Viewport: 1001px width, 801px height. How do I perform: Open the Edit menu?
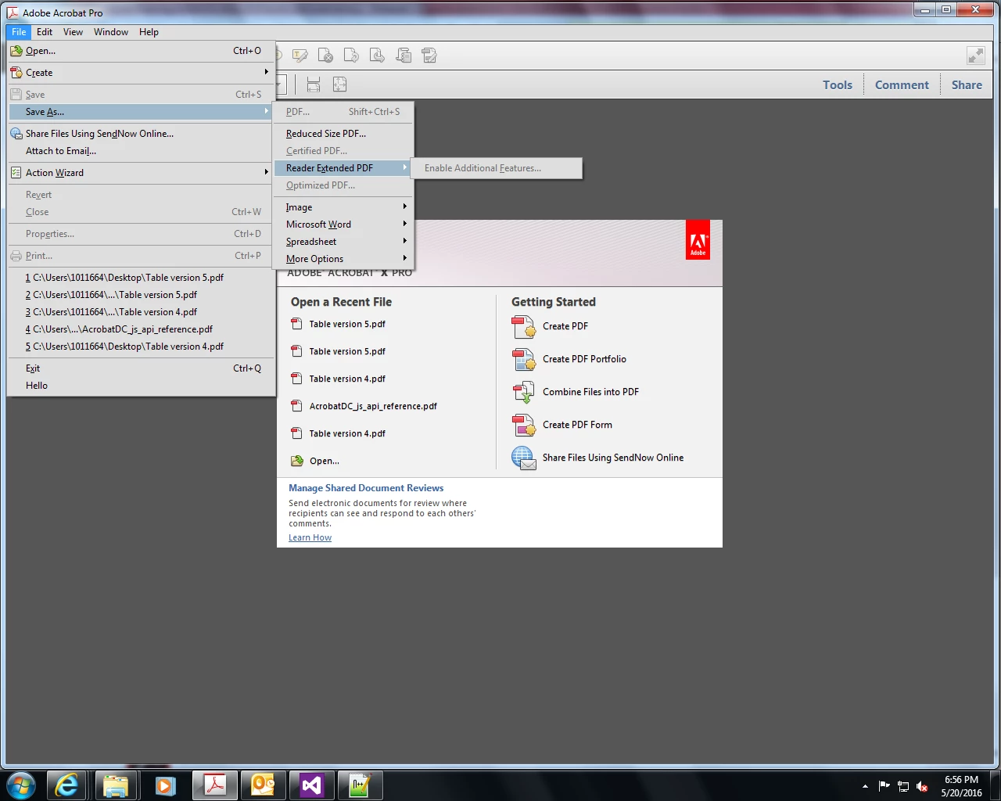[45, 31]
